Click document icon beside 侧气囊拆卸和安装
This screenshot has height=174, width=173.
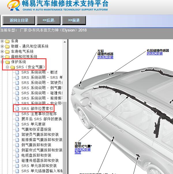tap(17, 145)
